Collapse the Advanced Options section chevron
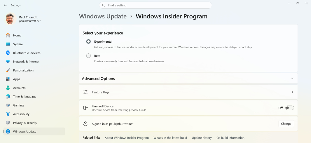311x143 pixels. pyautogui.click(x=292, y=79)
